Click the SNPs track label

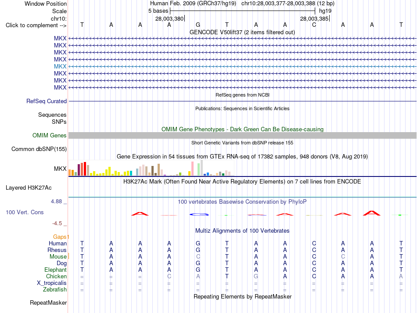click(x=59, y=122)
